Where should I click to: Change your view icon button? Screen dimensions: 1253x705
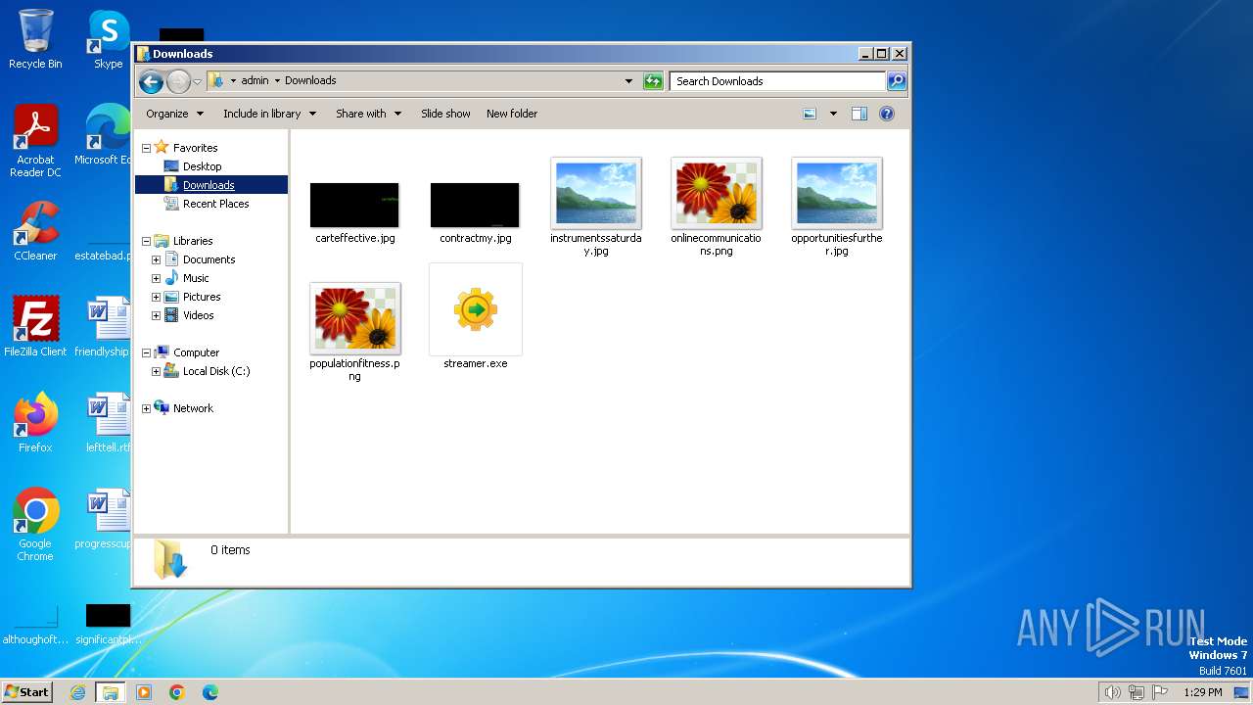tap(810, 114)
